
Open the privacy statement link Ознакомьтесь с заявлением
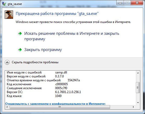tap(55, 104)
